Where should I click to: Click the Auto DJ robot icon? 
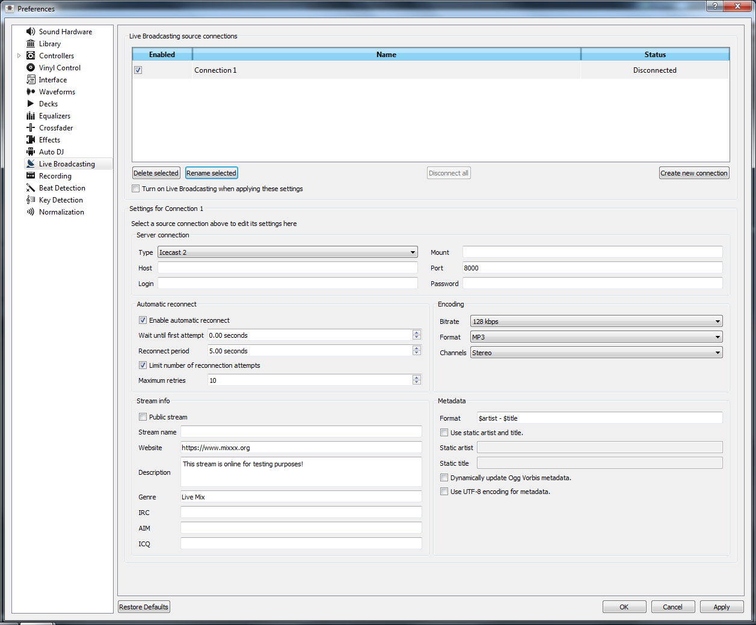click(x=31, y=151)
